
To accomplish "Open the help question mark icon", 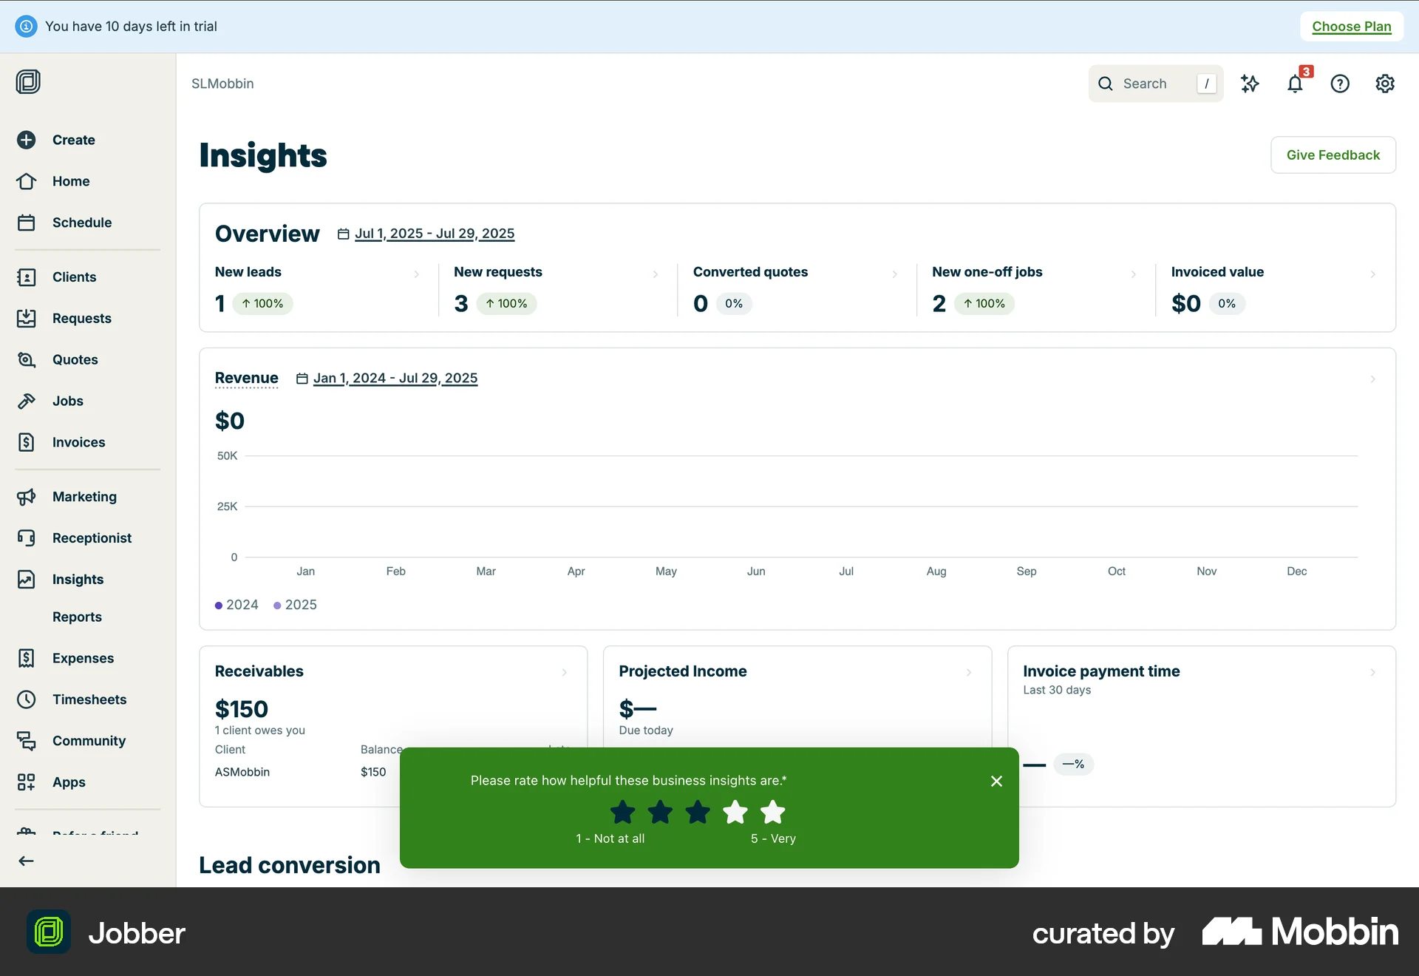I will [x=1340, y=84].
